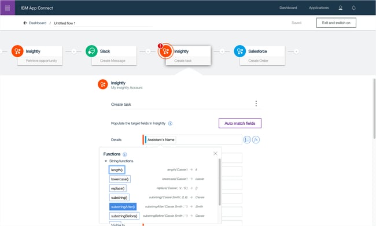Viewport: 376px width, 226px height.
Task: Click the length('Cassie') example text
Action: [x=177, y=170]
